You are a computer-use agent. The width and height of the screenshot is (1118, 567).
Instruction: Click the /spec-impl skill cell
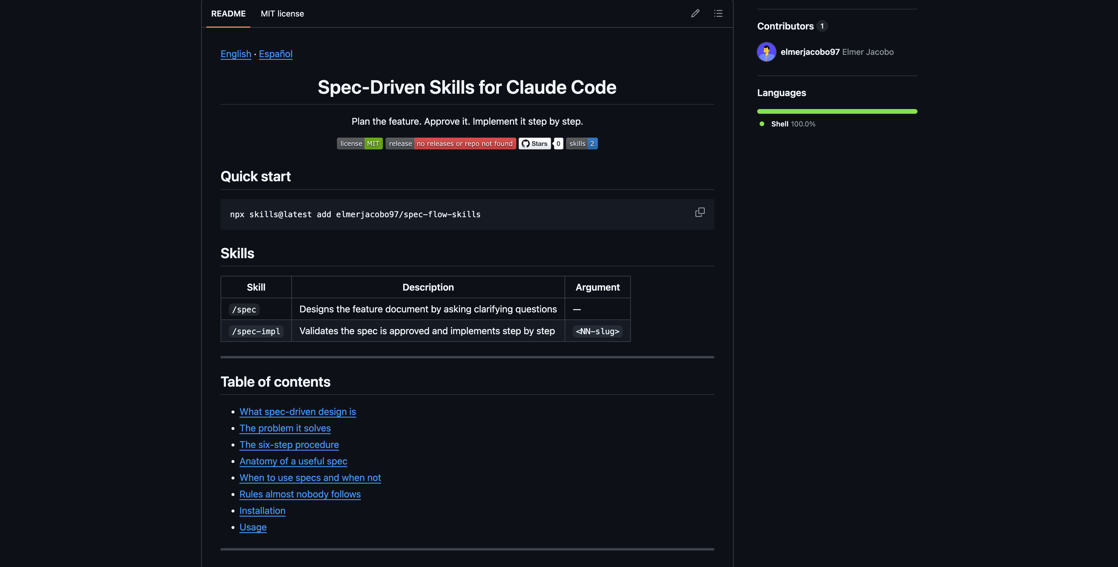(x=256, y=331)
